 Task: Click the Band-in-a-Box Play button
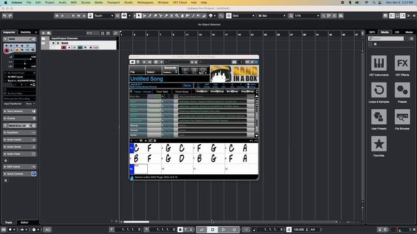(186, 71)
